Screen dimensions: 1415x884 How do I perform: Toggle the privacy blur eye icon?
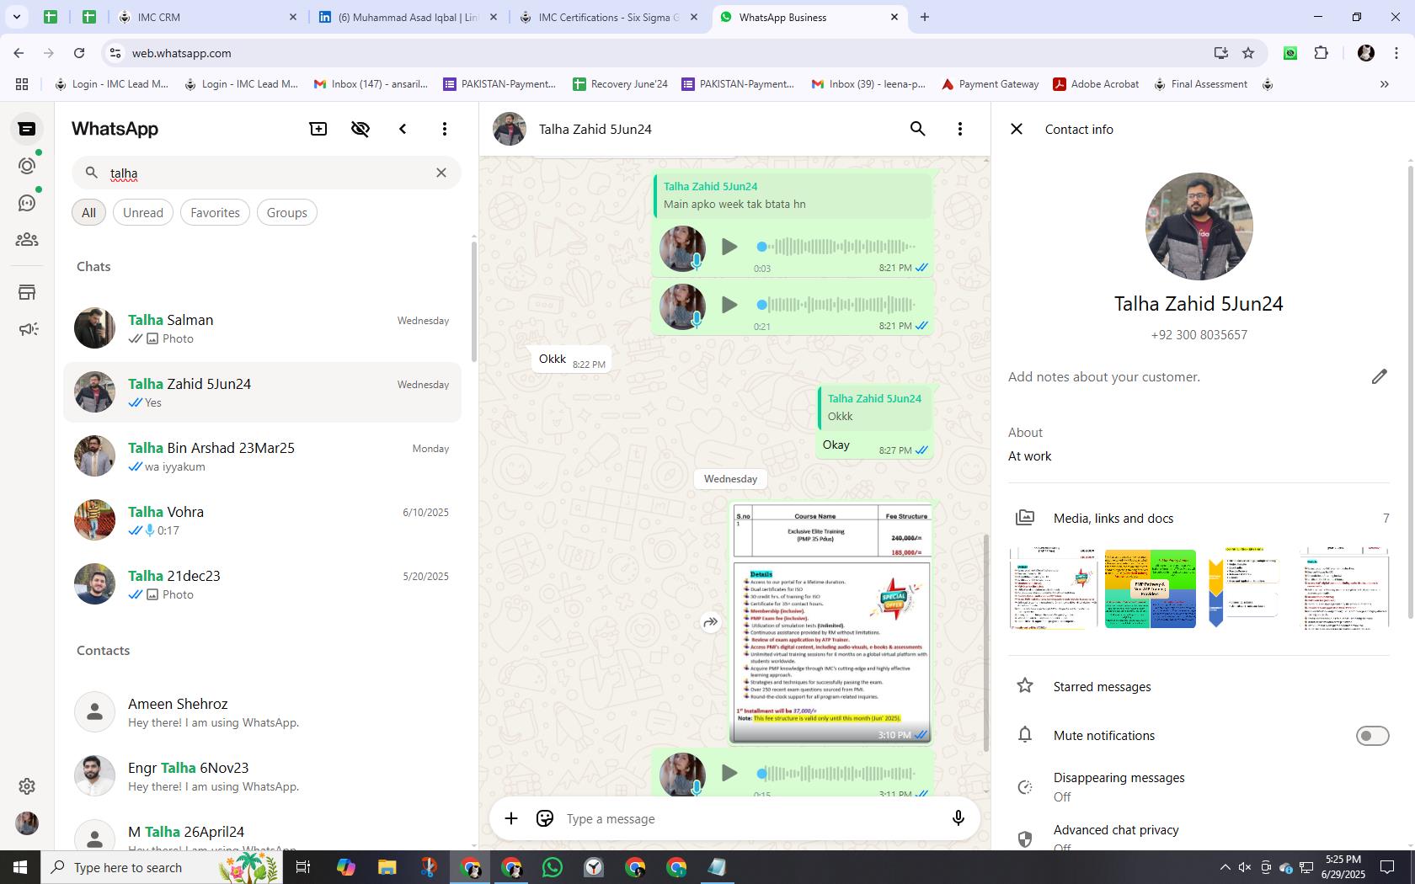360,129
